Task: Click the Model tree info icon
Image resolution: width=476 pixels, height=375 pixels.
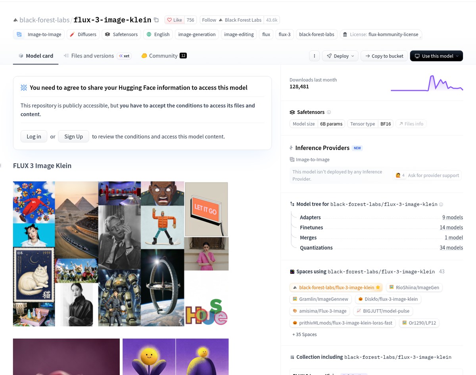Action: tap(441, 204)
